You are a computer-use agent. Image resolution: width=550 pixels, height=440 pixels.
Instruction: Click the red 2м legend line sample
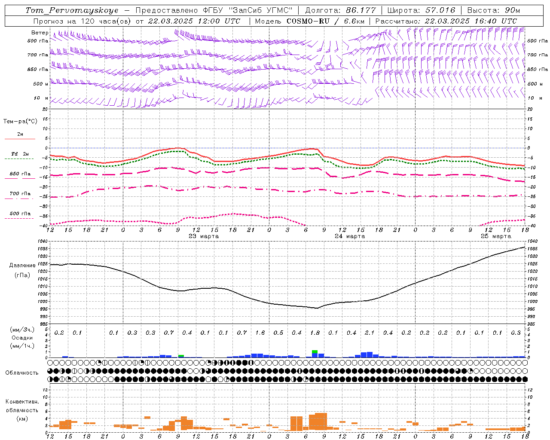[20, 139]
